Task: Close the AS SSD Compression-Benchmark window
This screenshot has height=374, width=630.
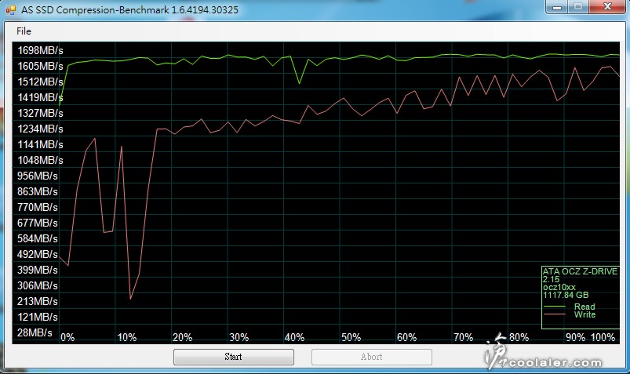Action: pyautogui.click(x=607, y=7)
